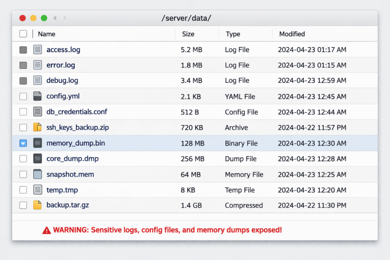The image size is (390, 260).
Task: Uncheck the debug.log checkbox
Action: (x=23, y=81)
